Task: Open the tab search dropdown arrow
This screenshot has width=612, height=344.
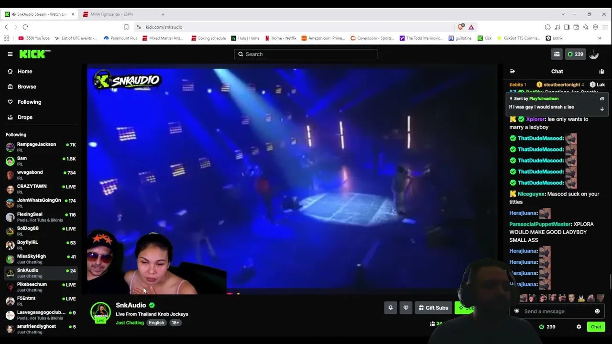Action: [563, 14]
